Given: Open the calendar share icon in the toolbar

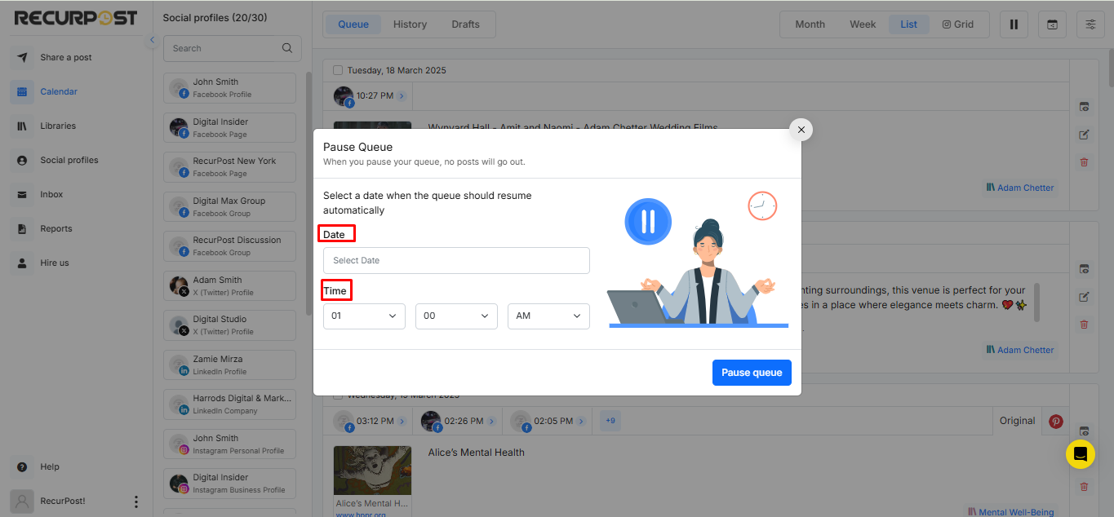Looking at the screenshot, I should (x=1052, y=24).
